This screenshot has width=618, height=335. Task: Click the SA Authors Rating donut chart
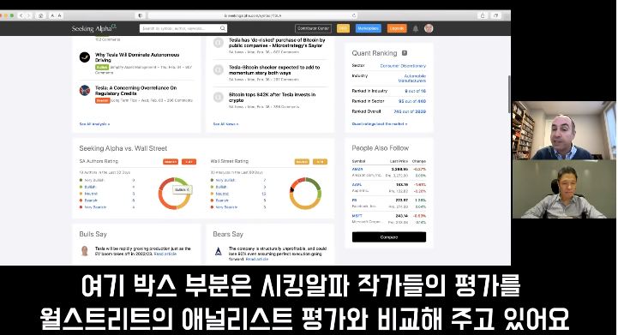click(175, 193)
